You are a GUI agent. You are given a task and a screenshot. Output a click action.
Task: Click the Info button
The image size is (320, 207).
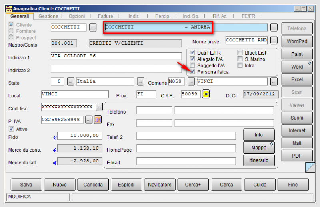click(259, 135)
